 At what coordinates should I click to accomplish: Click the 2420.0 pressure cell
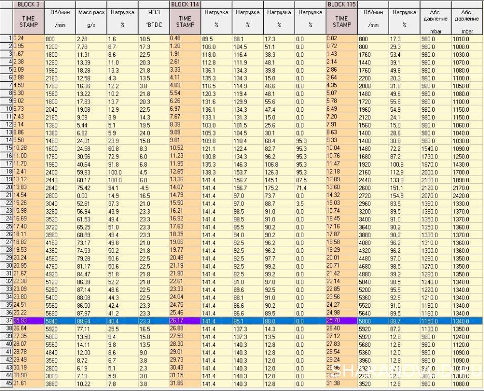(467, 195)
